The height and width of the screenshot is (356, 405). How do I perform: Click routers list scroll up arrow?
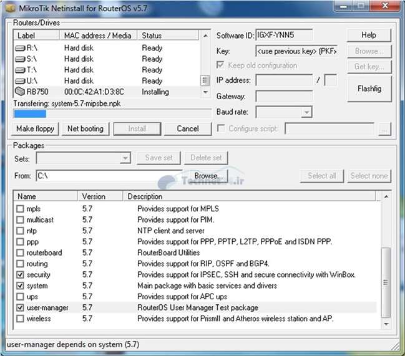tap(205, 36)
